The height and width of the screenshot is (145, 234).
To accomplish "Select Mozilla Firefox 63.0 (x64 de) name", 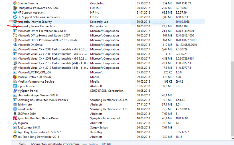I will tap(35, 77).
